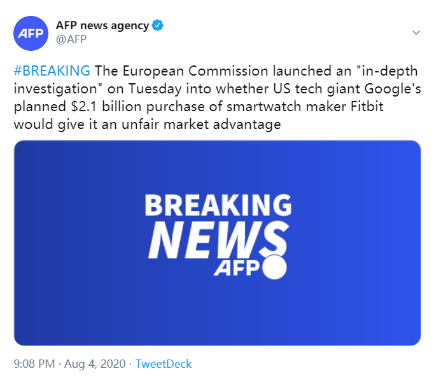Open the TweetDeck source link
The width and height of the screenshot is (441, 376).
(164, 364)
